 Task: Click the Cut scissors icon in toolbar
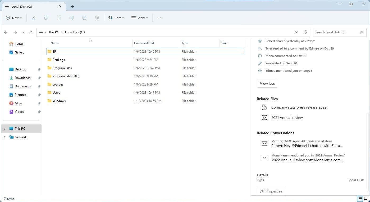(34, 18)
